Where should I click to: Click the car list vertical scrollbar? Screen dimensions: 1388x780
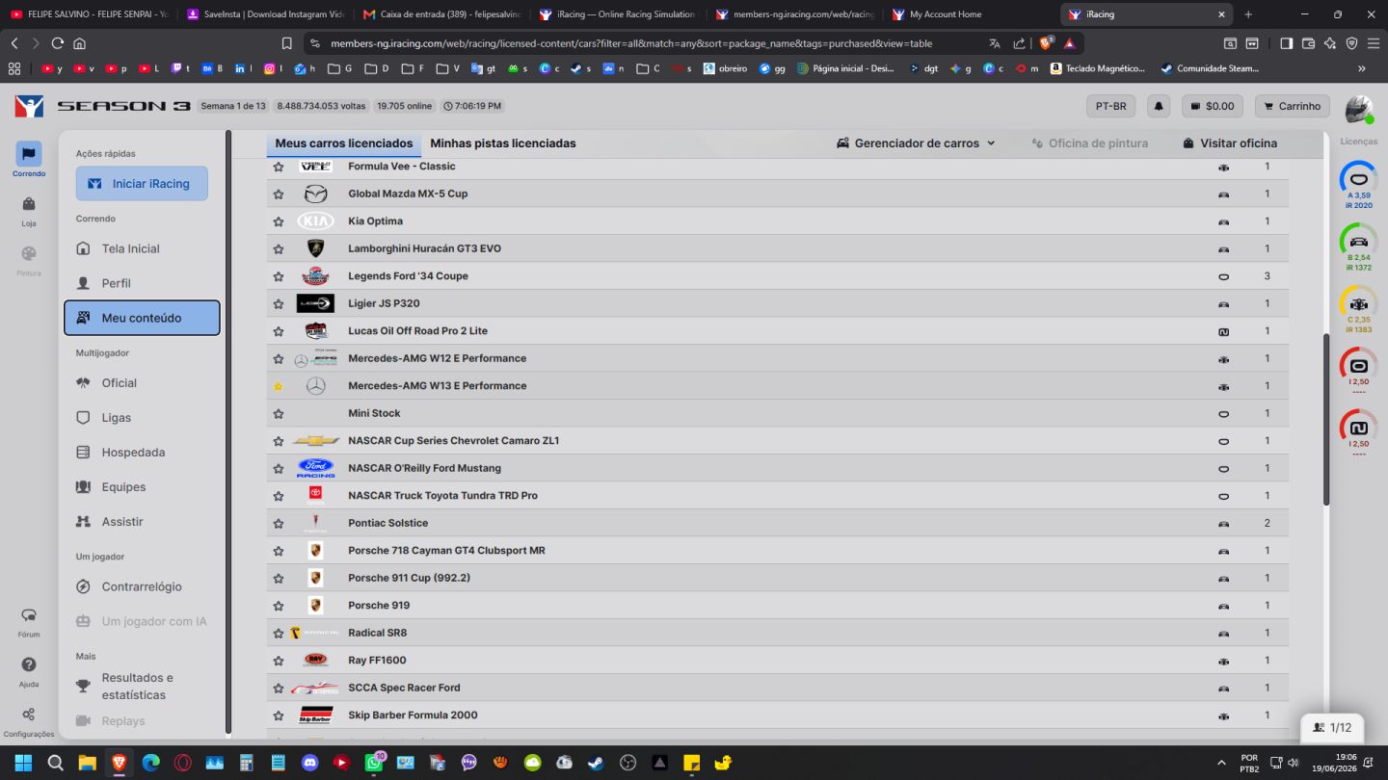[x=1326, y=419]
